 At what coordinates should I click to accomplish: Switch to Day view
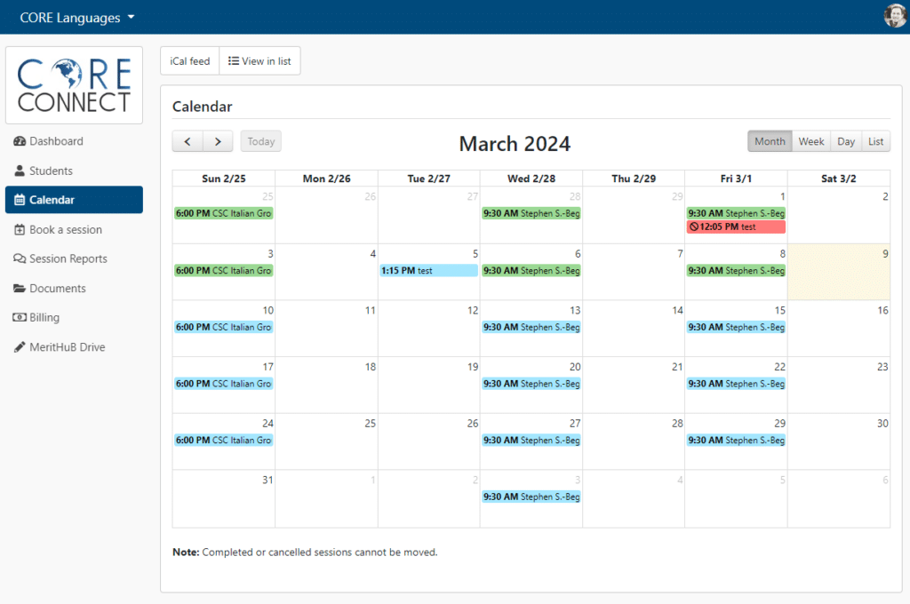tap(846, 141)
